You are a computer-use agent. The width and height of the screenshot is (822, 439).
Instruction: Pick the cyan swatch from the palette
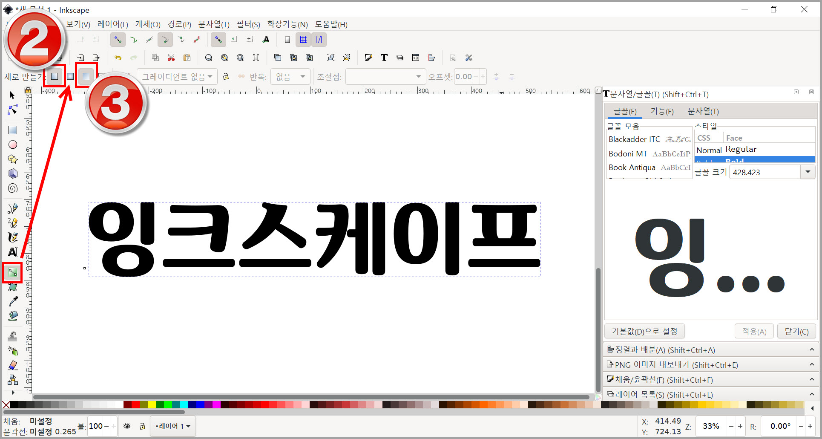coord(184,404)
